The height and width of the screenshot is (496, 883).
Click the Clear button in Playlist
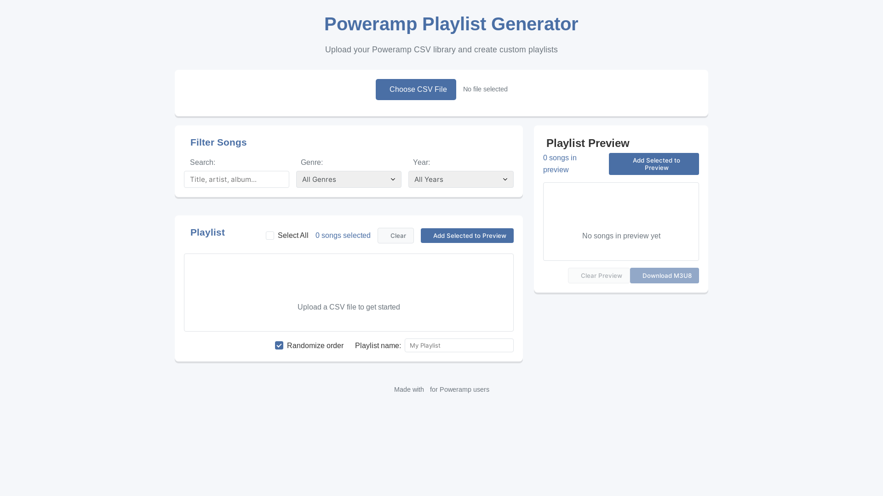click(396, 236)
